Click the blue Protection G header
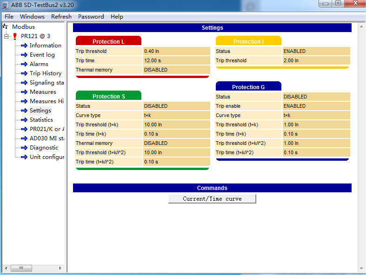Screen dimensions: 366x275 click(x=248, y=86)
